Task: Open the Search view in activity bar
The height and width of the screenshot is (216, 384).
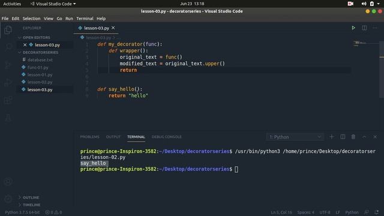Action: [8, 47]
